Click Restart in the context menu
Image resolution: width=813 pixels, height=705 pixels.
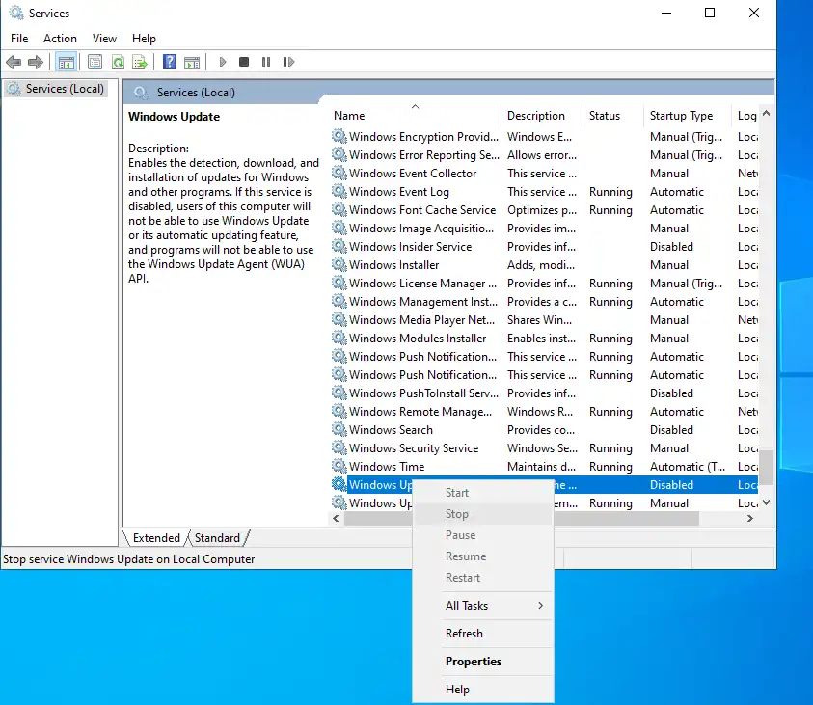coord(483,578)
